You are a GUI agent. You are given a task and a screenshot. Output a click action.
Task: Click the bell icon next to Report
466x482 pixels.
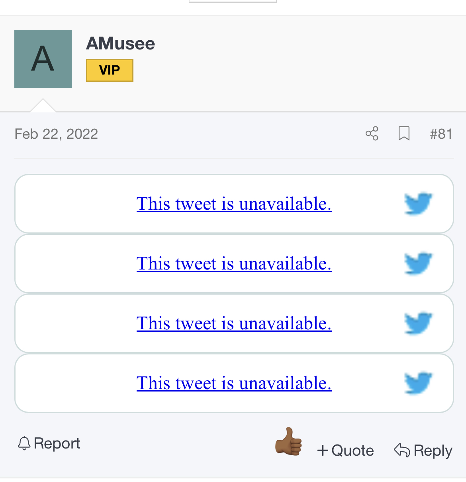24,443
